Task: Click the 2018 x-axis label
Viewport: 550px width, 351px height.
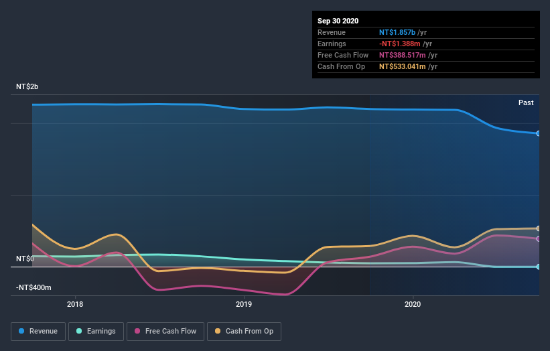Action: point(75,304)
